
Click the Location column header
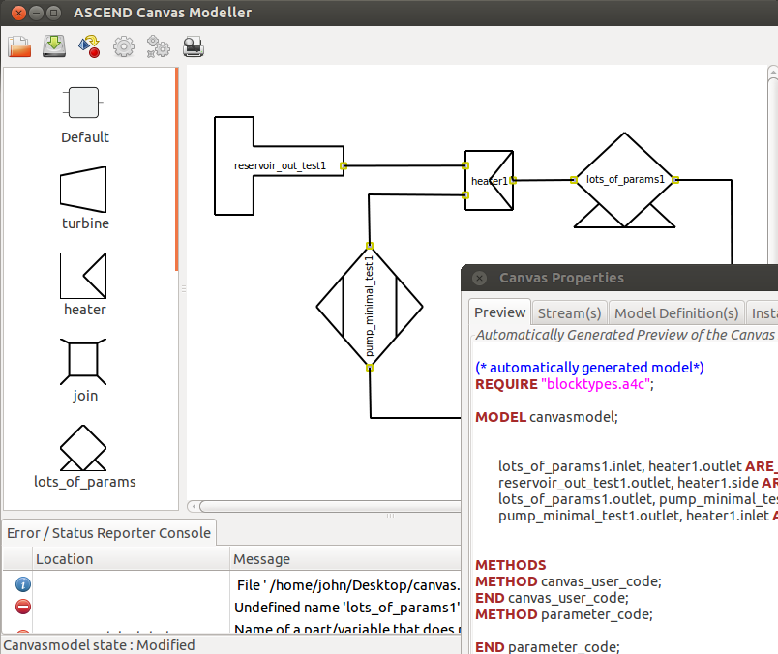click(x=64, y=559)
